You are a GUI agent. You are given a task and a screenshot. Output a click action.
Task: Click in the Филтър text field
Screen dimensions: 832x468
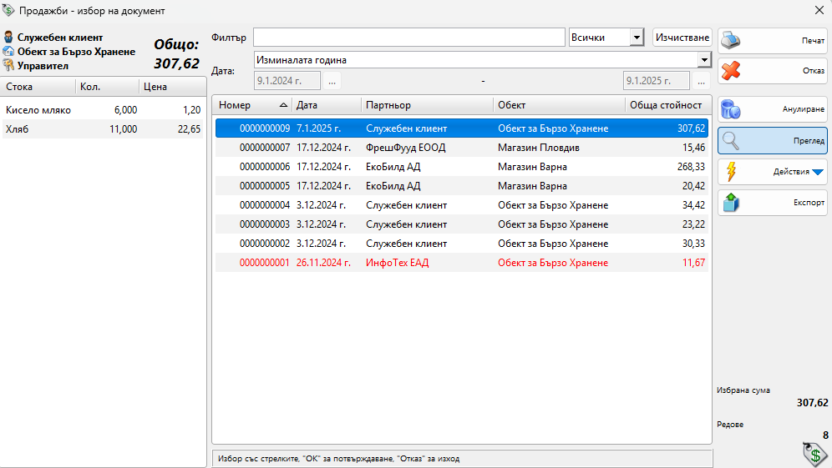click(x=409, y=38)
